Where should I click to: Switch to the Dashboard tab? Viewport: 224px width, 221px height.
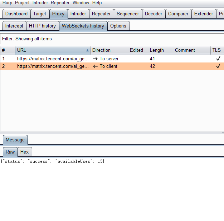click(16, 14)
